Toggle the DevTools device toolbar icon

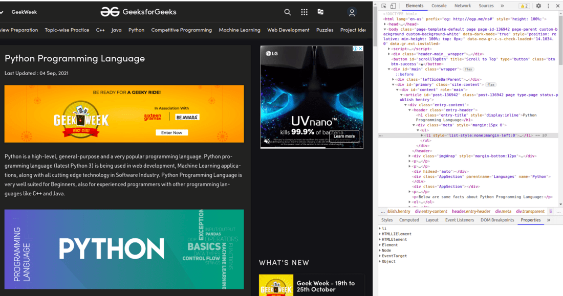[x=393, y=6]
